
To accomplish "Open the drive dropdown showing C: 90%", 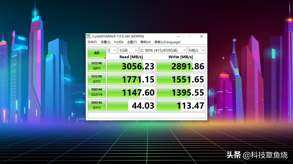I will [x=163, y=50].
